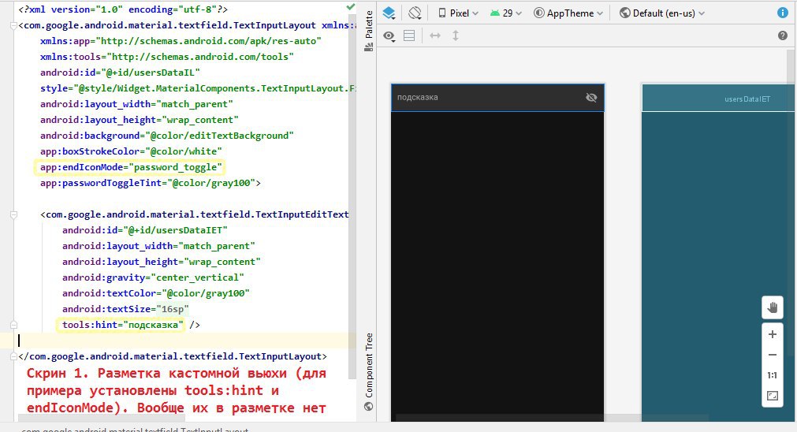
Task: Click the green inspection checkmark
Action: [350, 6]
